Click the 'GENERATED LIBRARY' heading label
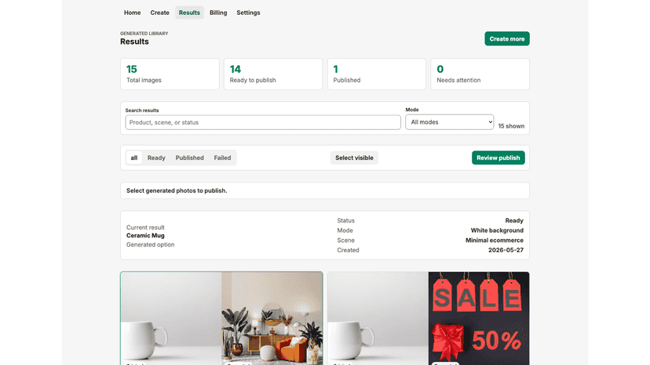Image resolution: width=650 pixels, height=365 pixels. pyautogui.click(x=144, y=34)
